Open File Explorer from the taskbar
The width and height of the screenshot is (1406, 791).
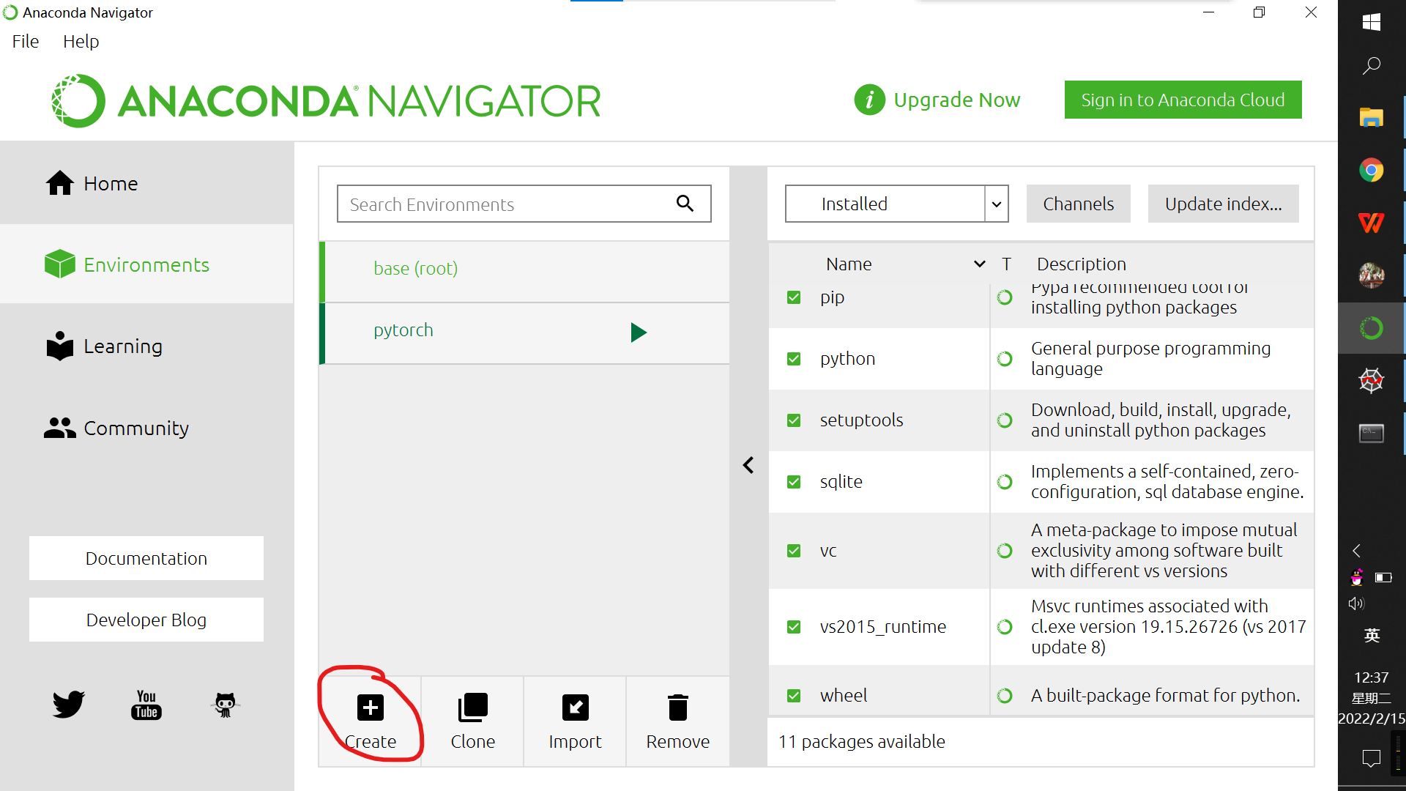pos(1372,117)
